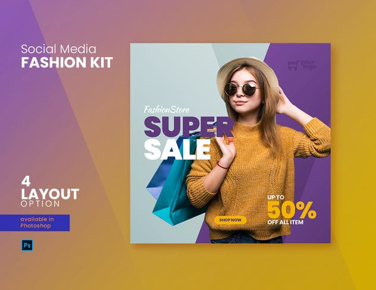Click the woman's round sunglasses

[x=242, y=89]
